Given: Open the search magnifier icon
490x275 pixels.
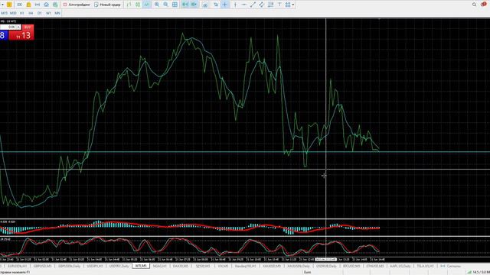Looking at the screenshot, I should pos(474,5).
